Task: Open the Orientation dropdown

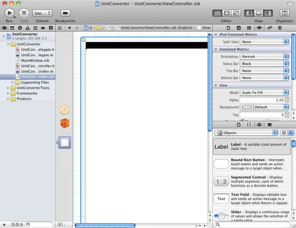Action: point(264,57)
